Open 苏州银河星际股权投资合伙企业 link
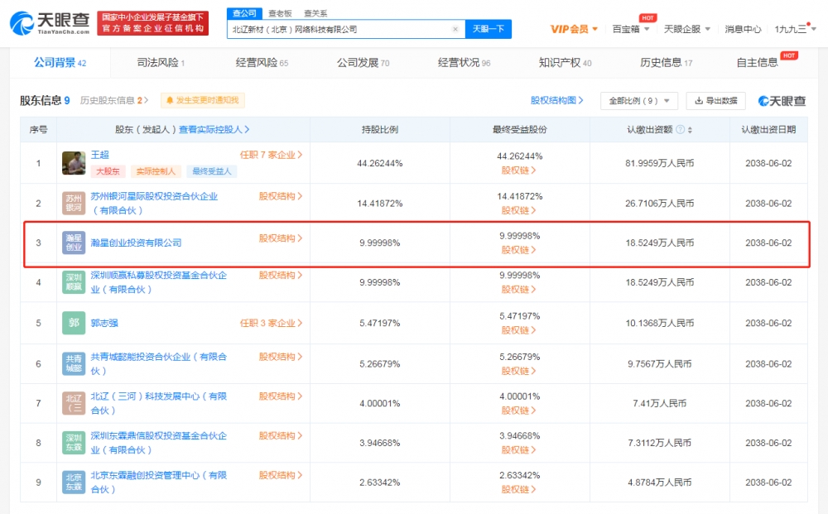Screen dimensions: 828x514 154,203
